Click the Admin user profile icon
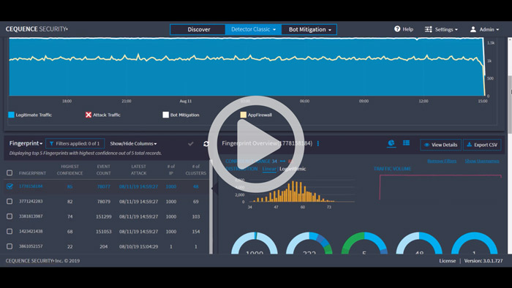The image size is (512, 288). (x=473, y=29)
